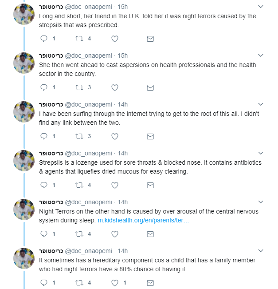Open the @doc_onaopemi handle on the first tweet
Viewport: 278px width, 289px height.
point(88,7)
